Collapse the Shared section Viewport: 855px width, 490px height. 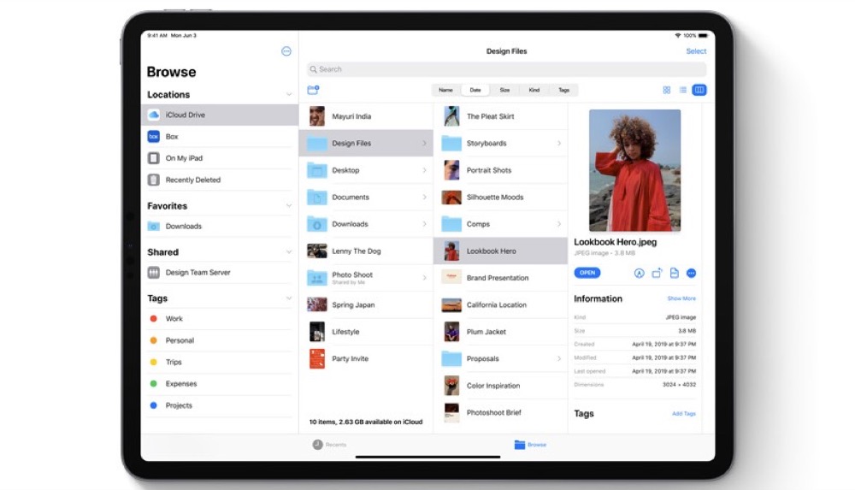pos(288,252)
